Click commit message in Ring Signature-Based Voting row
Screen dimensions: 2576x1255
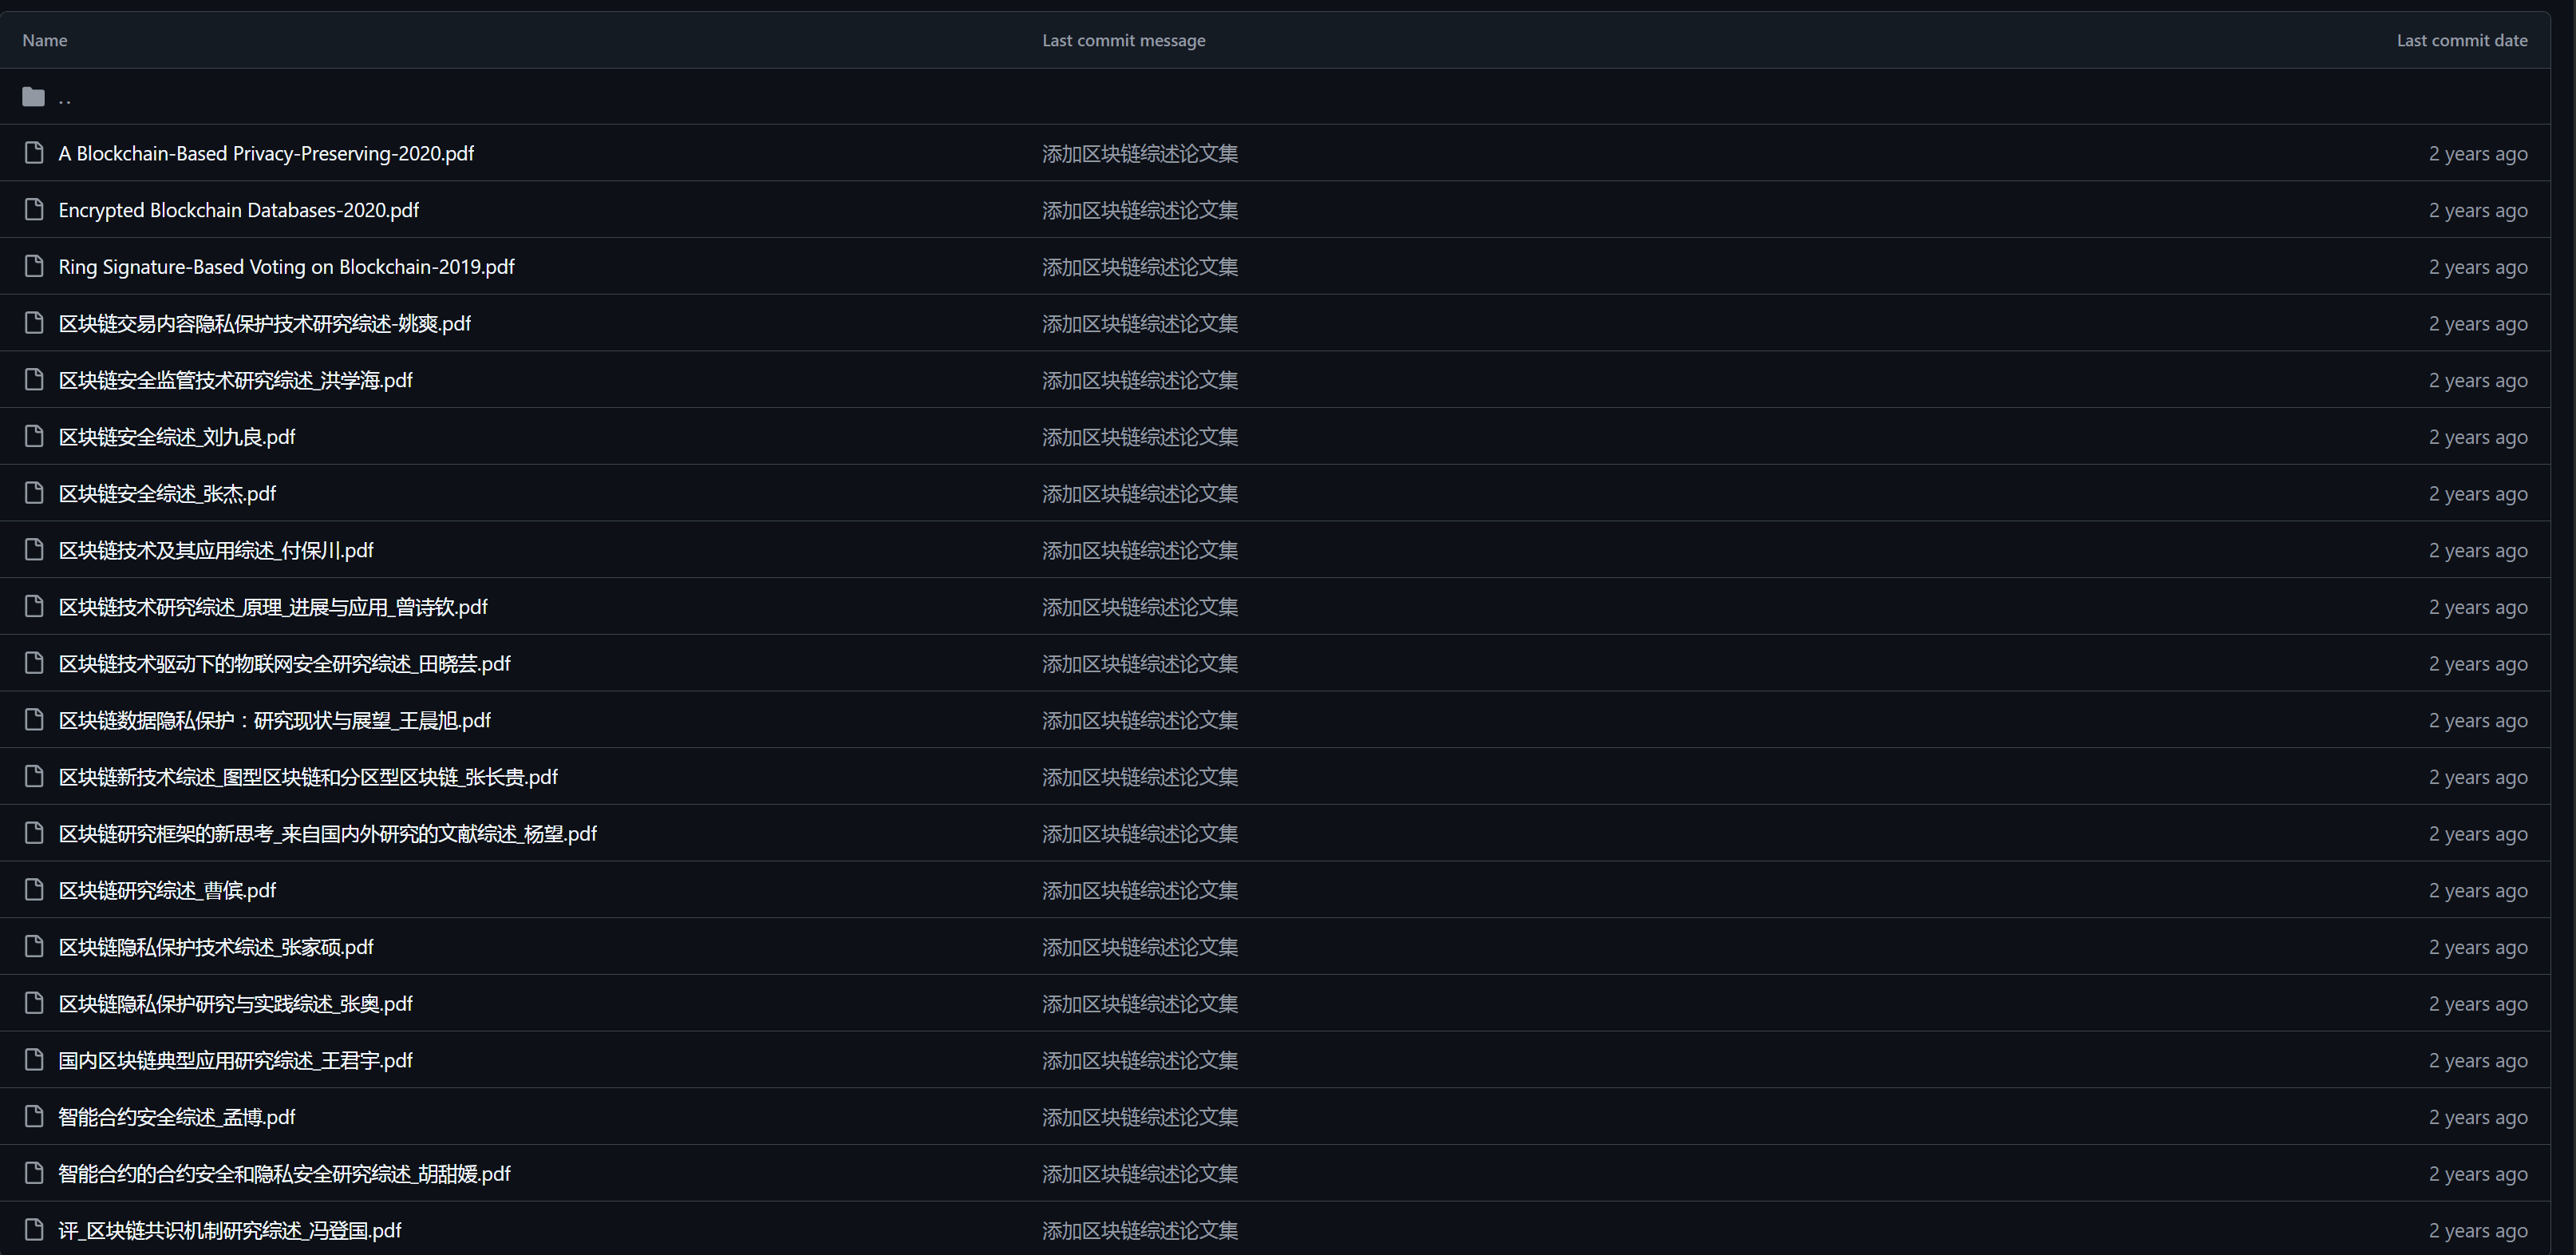[1140, 267]
